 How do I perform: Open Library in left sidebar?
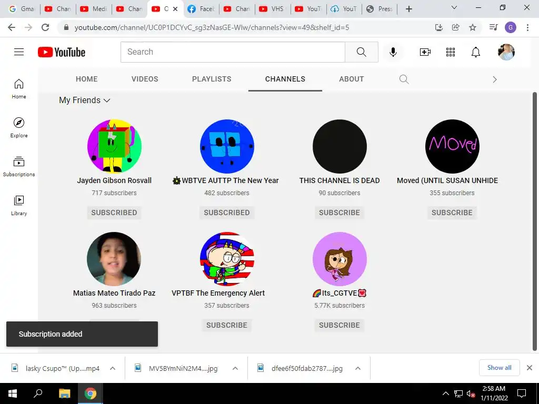click(x=19, y=206)
